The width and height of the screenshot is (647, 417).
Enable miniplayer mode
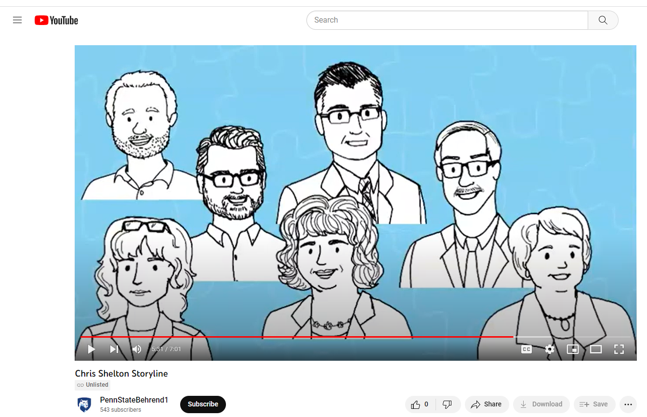[573, 349]
